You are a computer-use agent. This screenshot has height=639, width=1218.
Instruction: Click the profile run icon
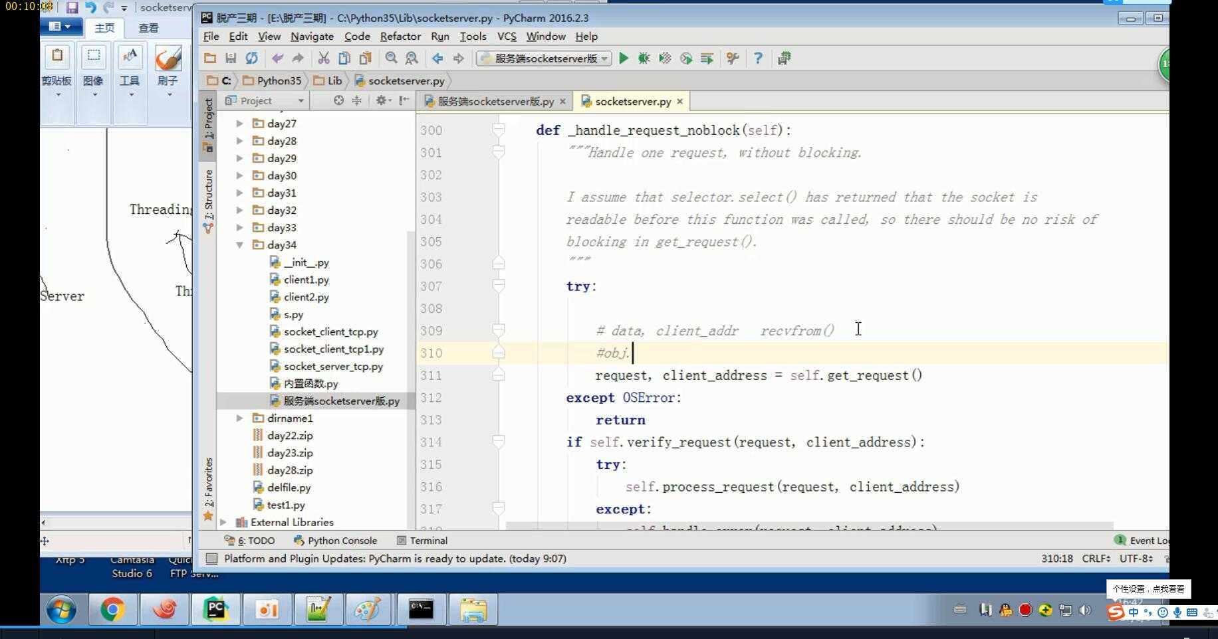(x=686, y=58)
